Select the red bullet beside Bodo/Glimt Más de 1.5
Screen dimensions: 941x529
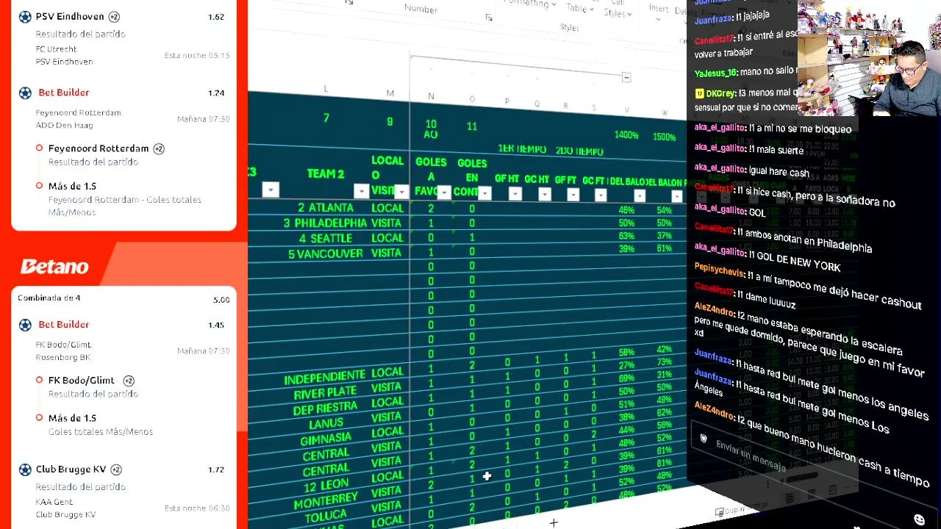click(x=39, y=417)
